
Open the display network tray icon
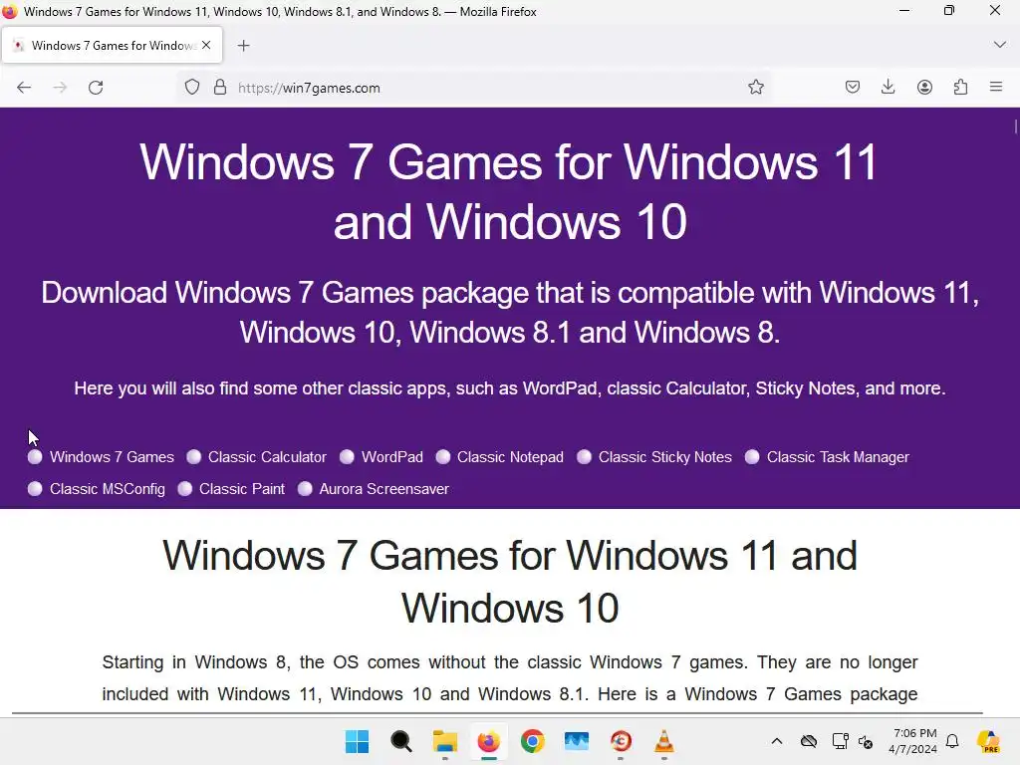tap(840, 741)
